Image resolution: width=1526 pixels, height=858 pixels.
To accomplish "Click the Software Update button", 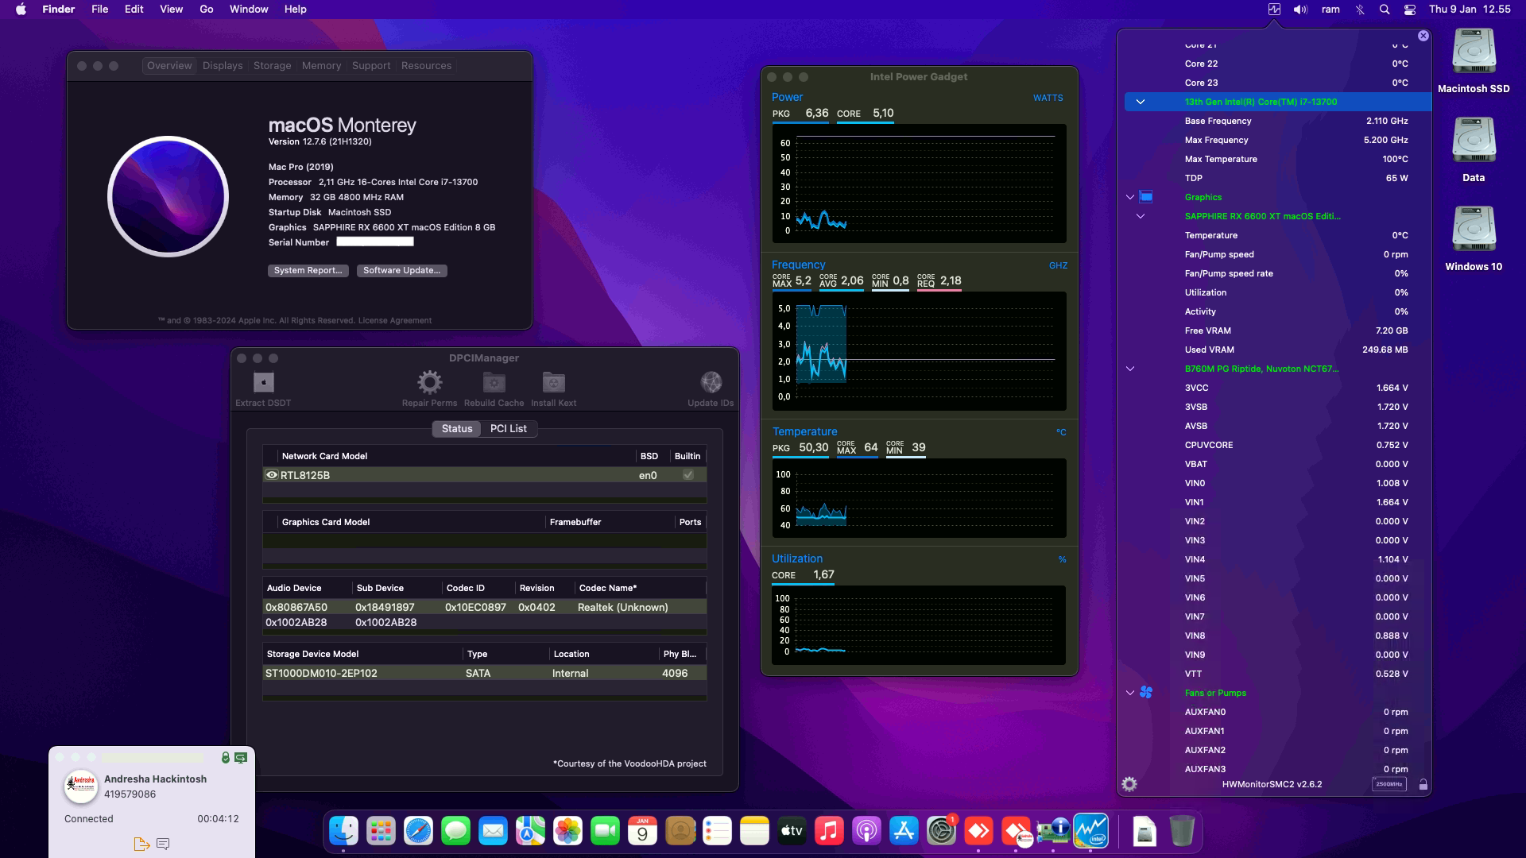I will (402, 270).
